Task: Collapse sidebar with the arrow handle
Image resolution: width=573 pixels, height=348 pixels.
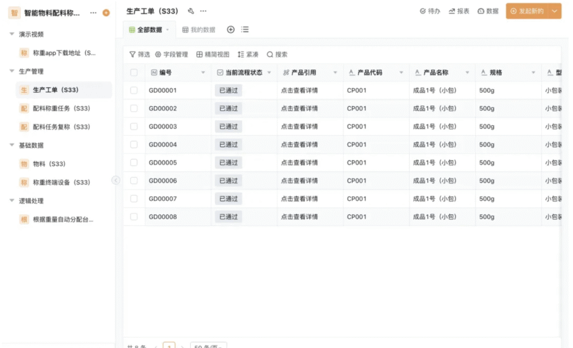Action: [115, 180]
